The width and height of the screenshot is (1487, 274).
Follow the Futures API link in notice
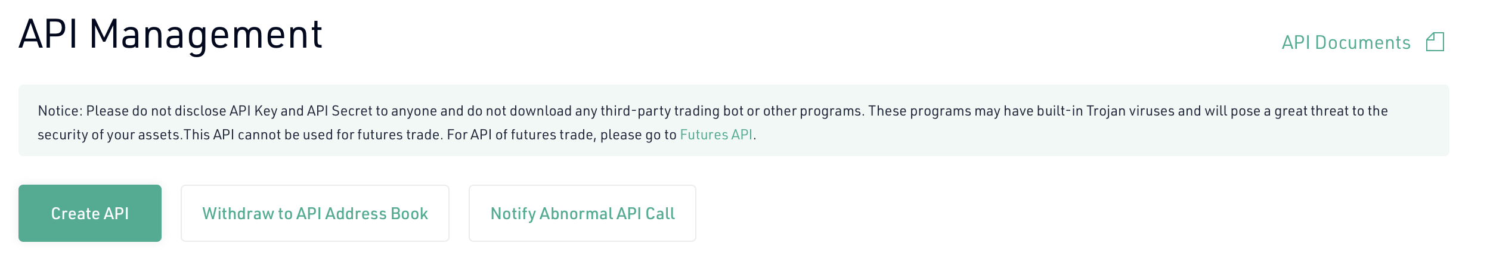(x=716, y=135)
